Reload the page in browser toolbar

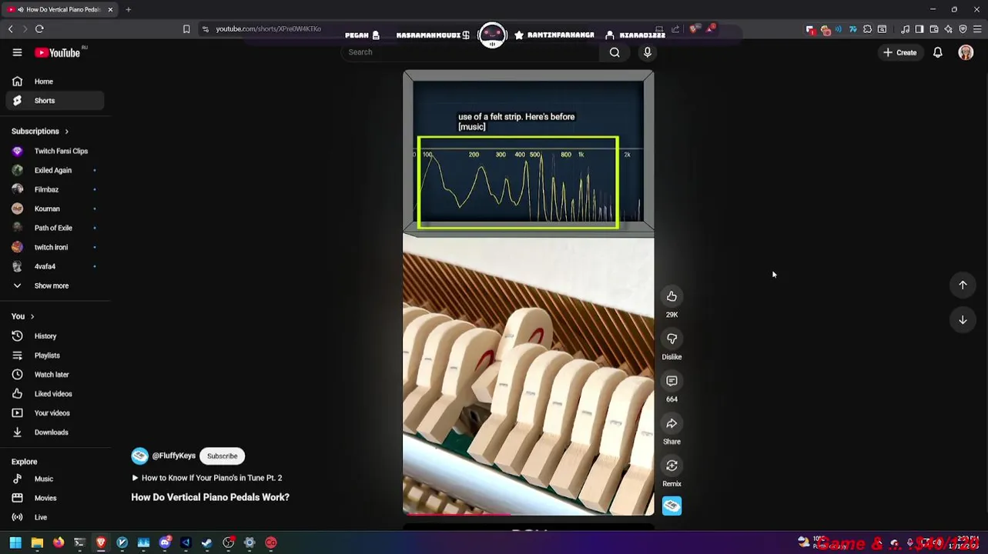(x=39, y=29)
